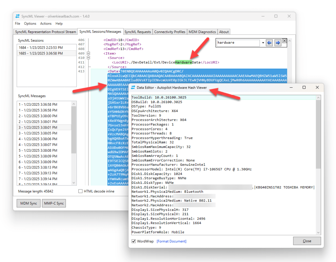
Task: Open the Actions menu
Action: (46, 23)
